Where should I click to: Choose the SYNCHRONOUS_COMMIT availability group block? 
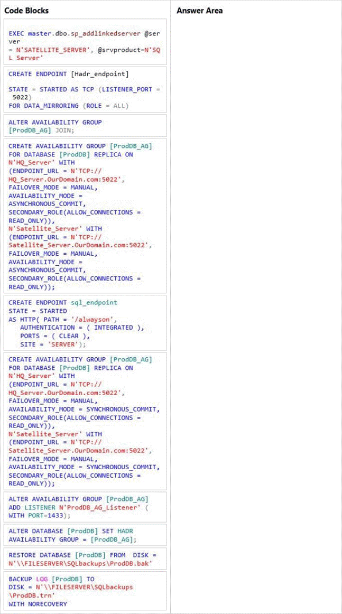[85, 421]
